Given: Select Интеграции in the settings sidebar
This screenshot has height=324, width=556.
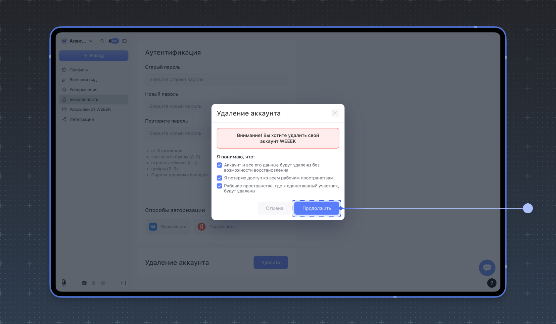Looking at the screenshot, I should coord(82,119).
